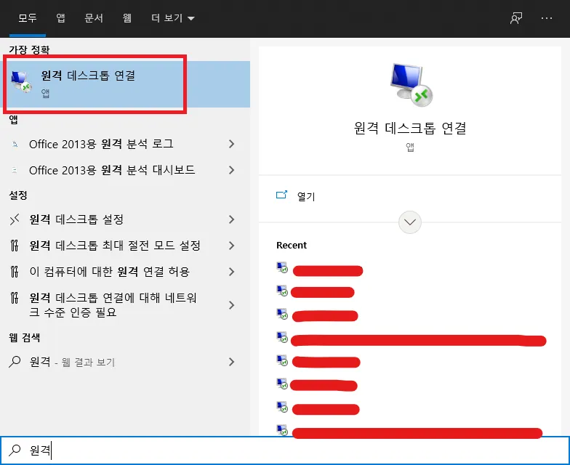Viewport: 570px width, 465px height.
Task: Open Office 2013용 원격 분석 로그 result
Action: point(125,144)
